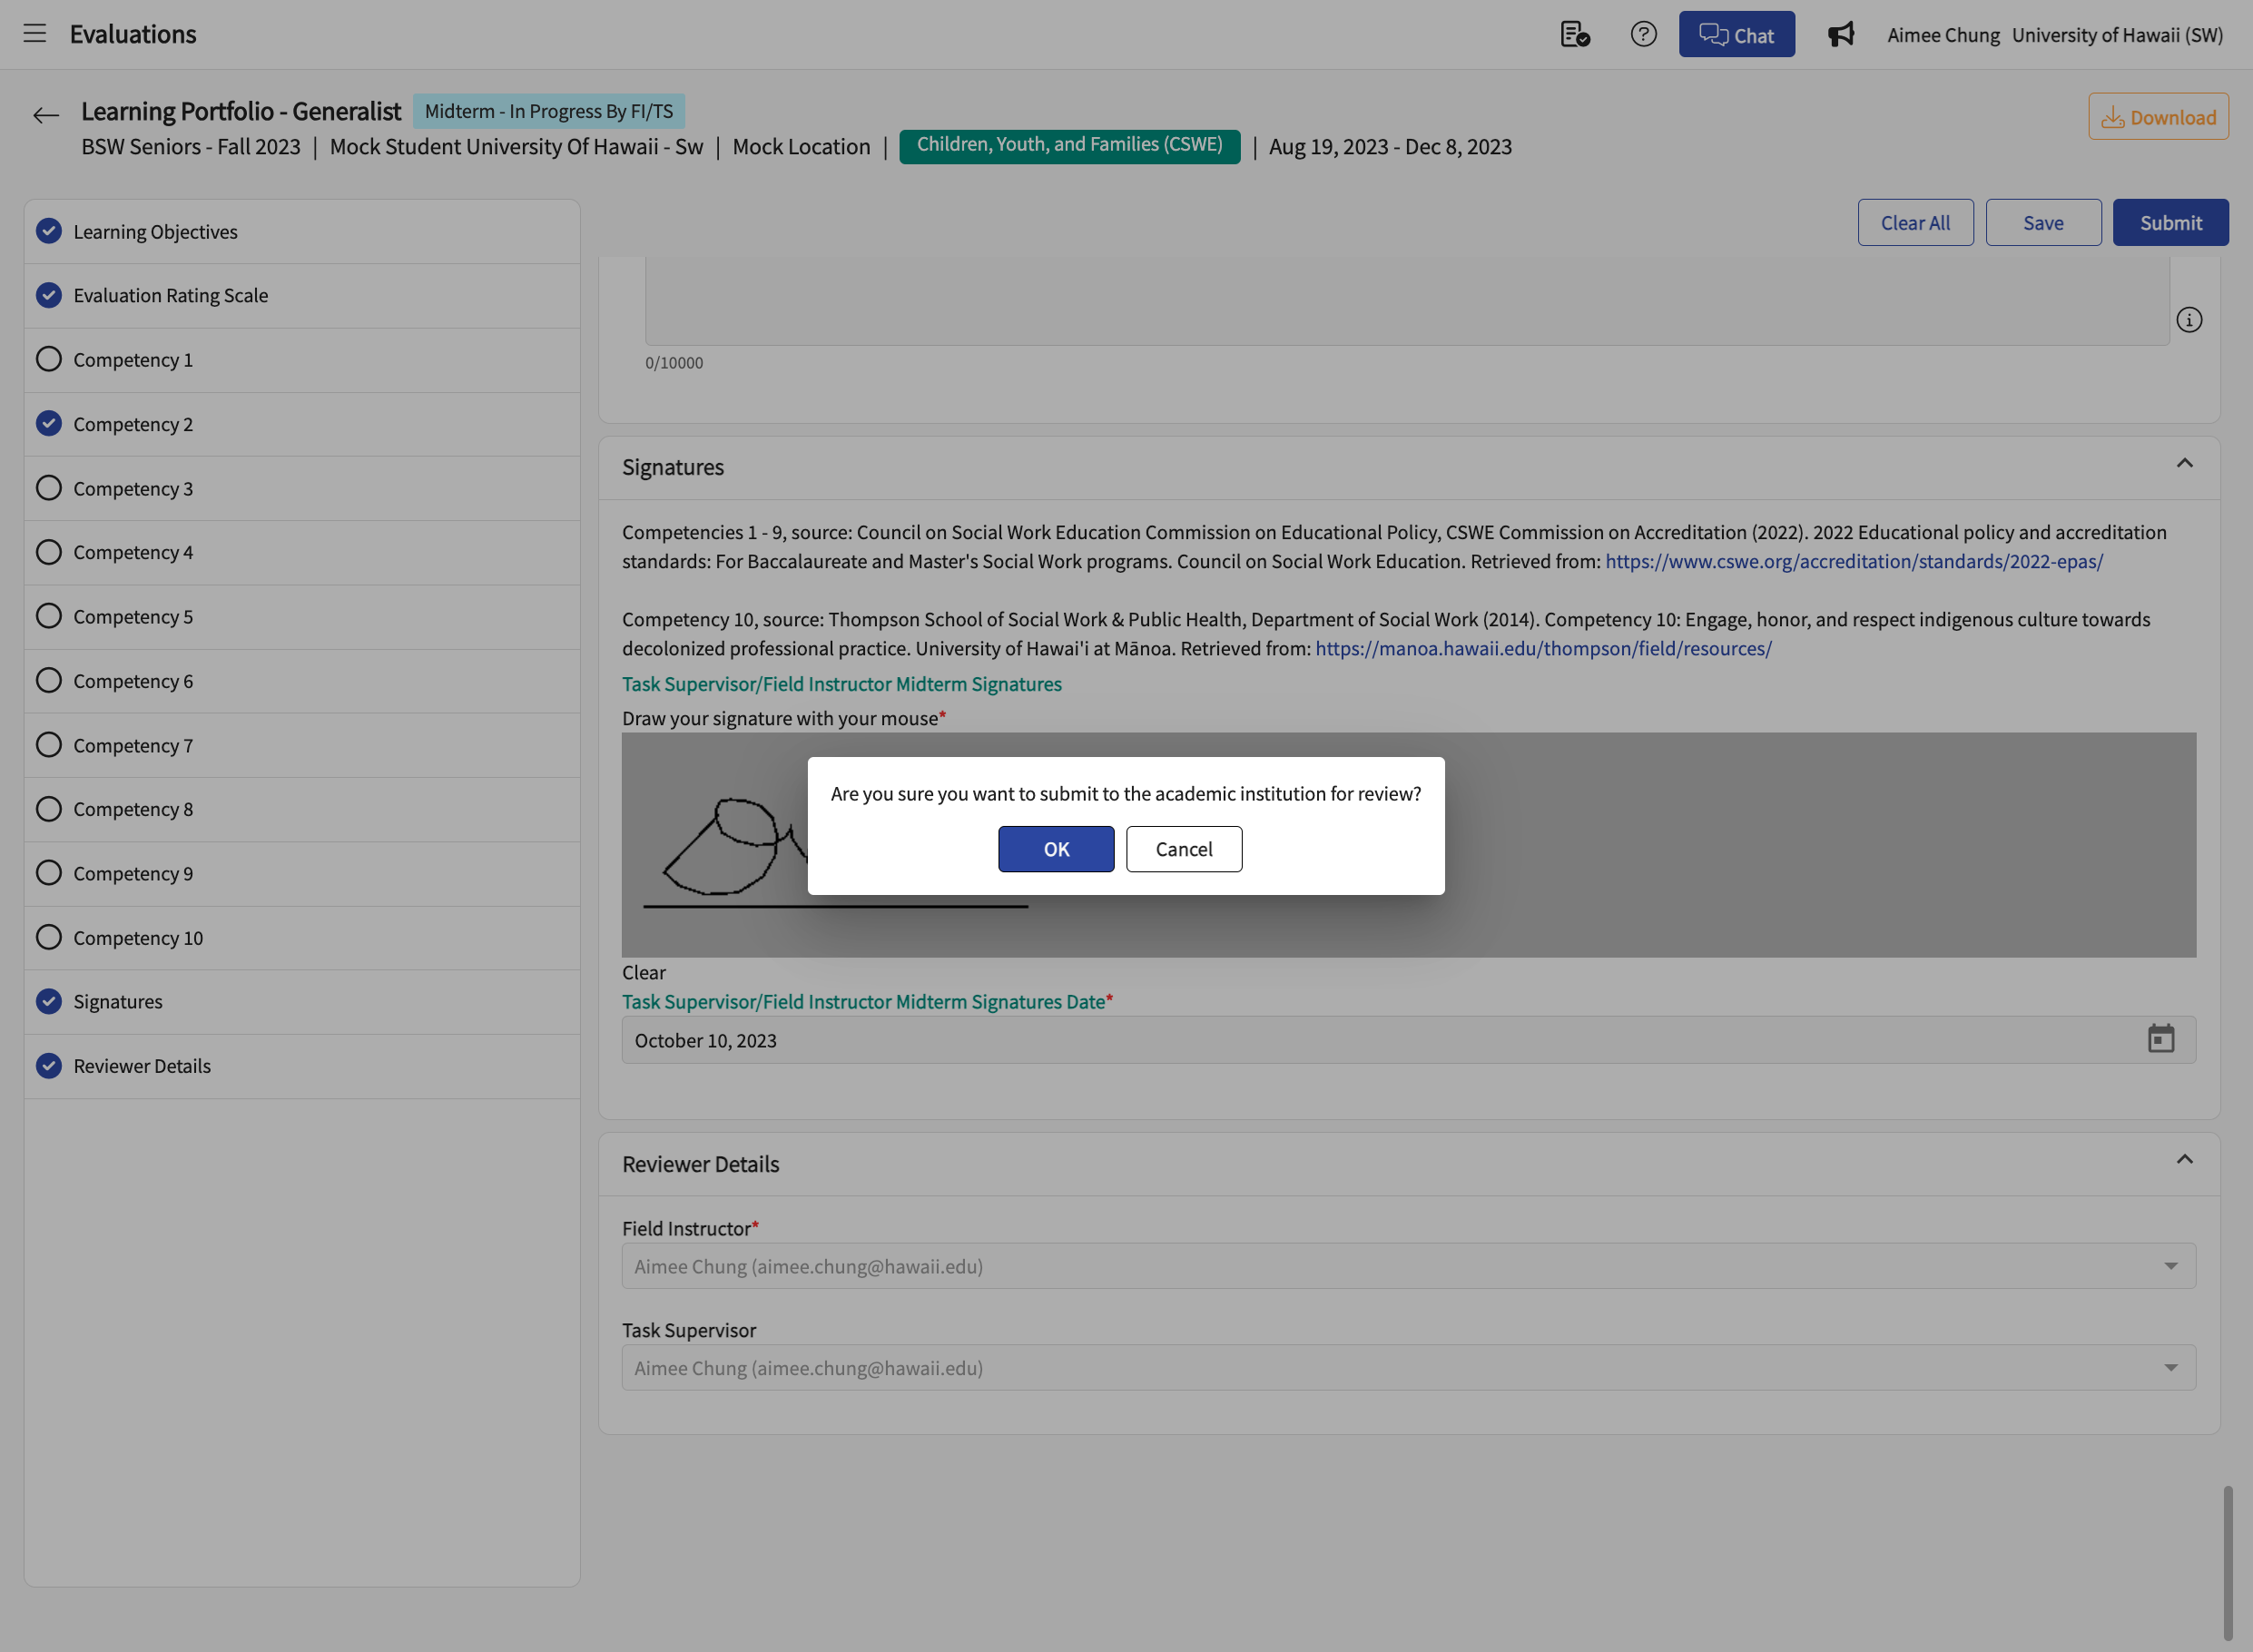The height and width of the screenshot is (1652, 2253).
Task: Collapse the Reviewer Details panel chevron
Action: (x=2184, y=1160)
